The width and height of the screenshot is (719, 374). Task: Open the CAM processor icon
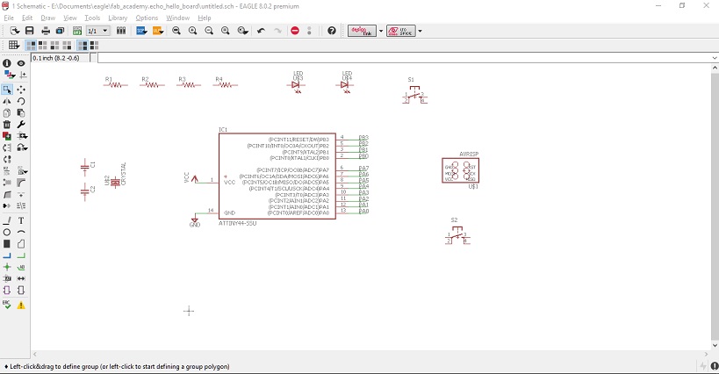tap(60, 31)
